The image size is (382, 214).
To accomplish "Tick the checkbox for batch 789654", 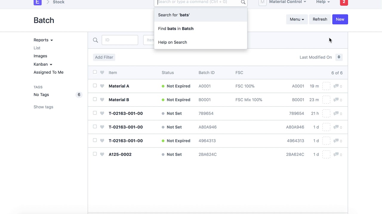I will point(95,113).
